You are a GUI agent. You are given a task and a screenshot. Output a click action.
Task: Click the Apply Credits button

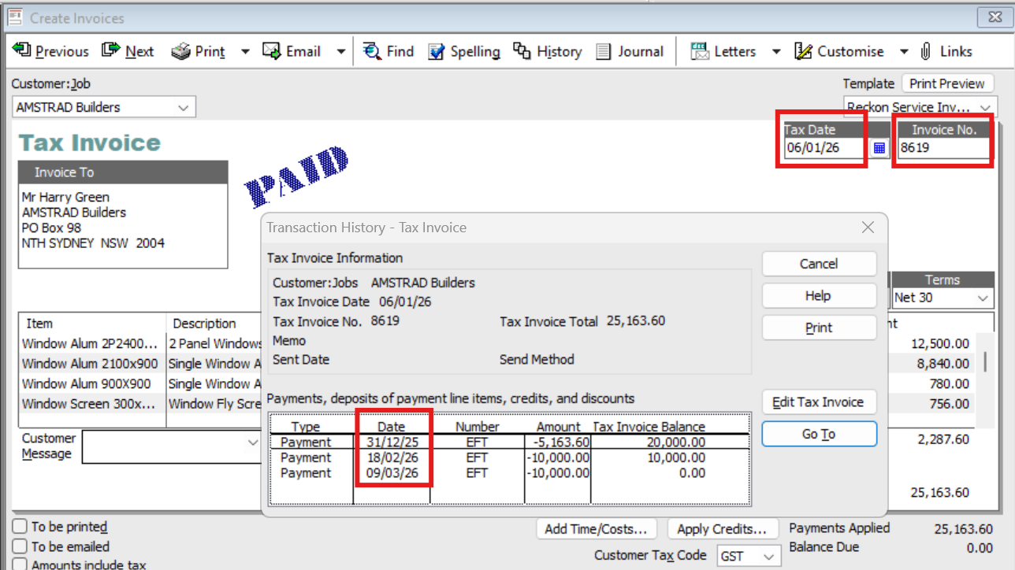click(x=722, y=529)
